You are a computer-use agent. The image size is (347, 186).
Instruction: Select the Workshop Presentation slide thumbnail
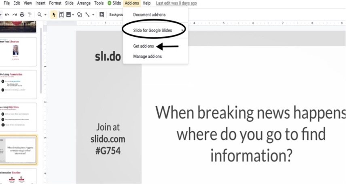[18, 85]
